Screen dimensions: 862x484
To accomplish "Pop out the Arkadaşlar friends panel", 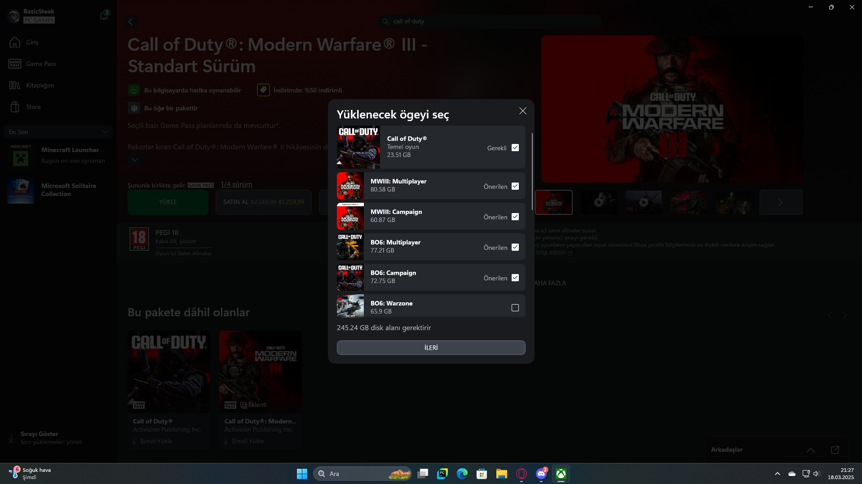I will click(835, 450).
